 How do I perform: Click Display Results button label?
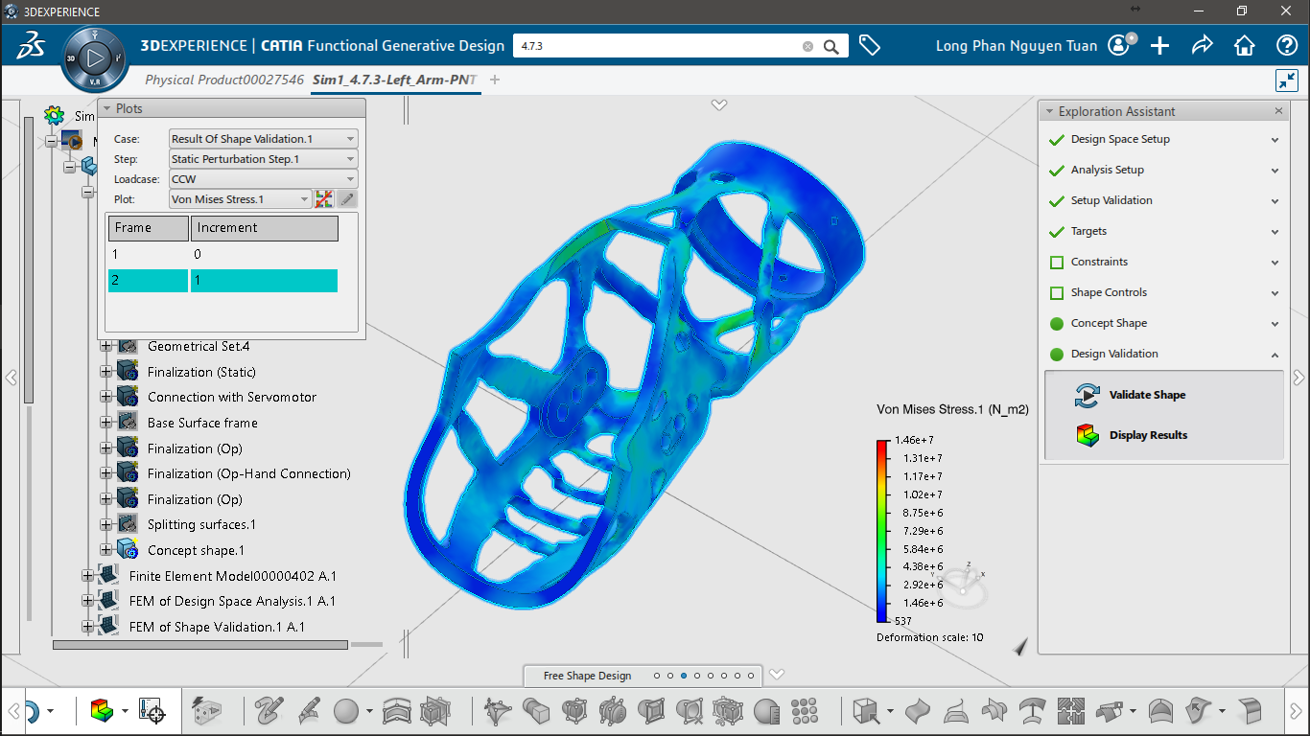pyautogui.click(x=1148, y=435)
